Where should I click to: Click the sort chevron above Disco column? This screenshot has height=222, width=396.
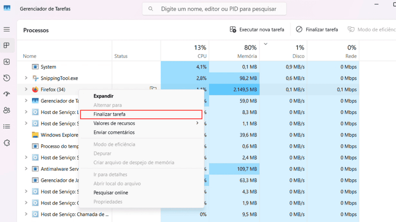click(x=265, y=44)
